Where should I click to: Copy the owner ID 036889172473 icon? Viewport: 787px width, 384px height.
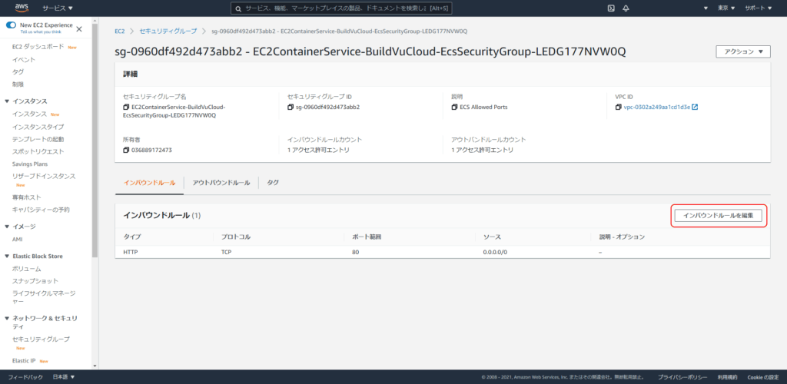[126, 150]
